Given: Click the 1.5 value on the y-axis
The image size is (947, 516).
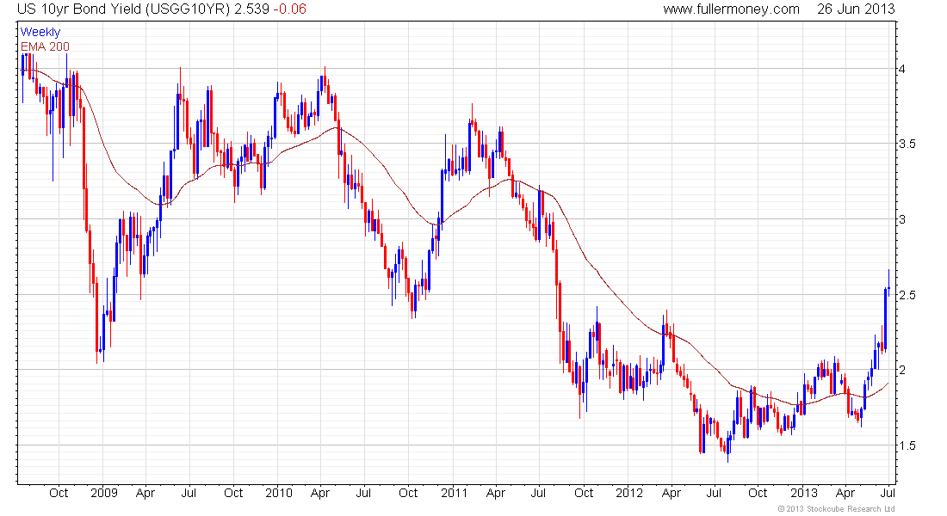Looking at the screenshot, I should (907, 445).
